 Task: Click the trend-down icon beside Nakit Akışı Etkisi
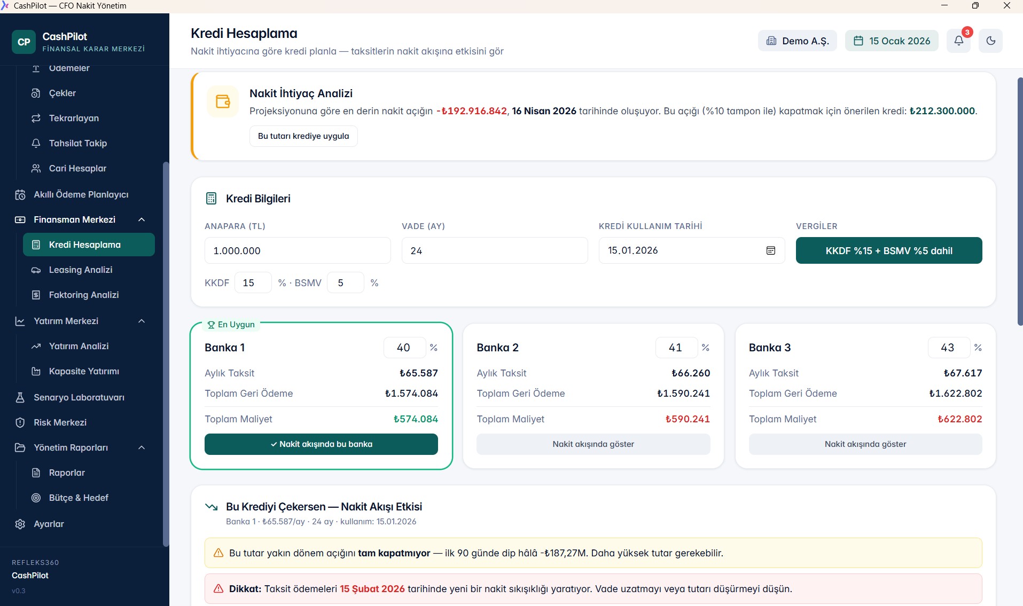coord(212,507)
